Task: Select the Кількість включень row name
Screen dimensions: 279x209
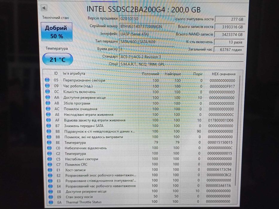Action: pyautogui.click(x=79, y=92)
